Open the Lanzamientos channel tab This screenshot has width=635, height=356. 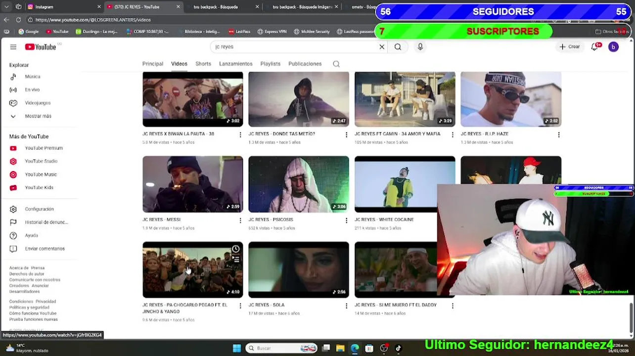[236, 64]
